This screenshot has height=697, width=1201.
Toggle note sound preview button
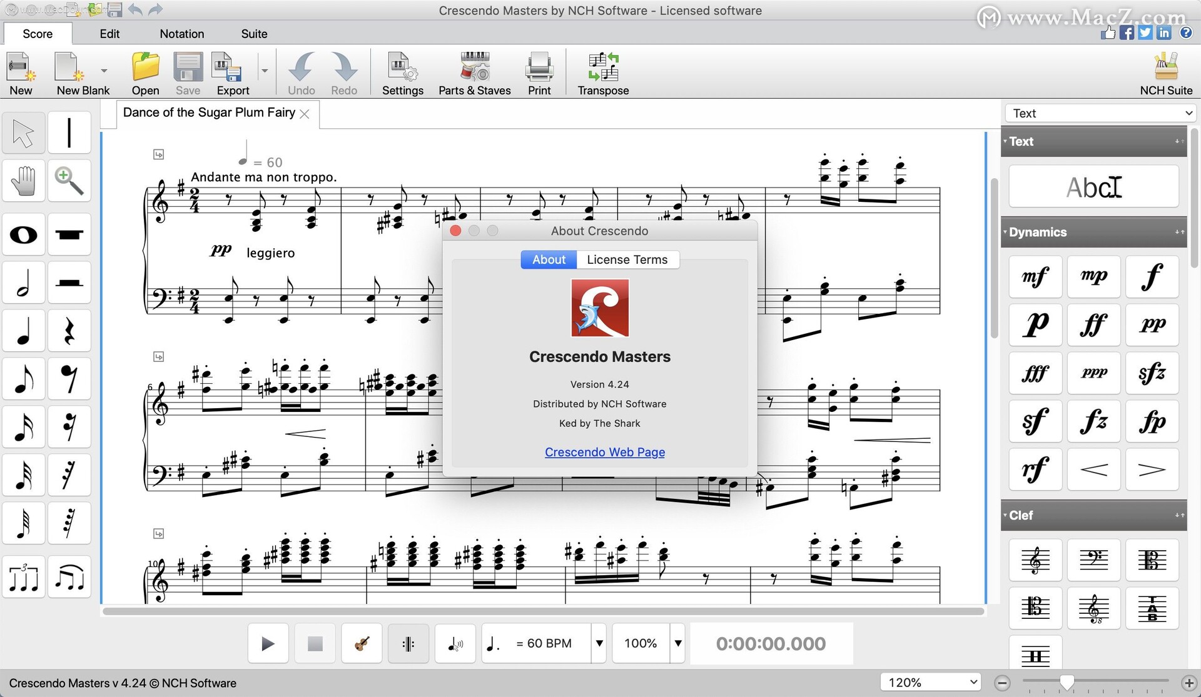coord(455,643)
